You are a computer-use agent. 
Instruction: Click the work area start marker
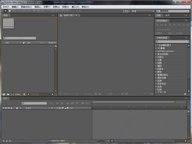[92, 102]
